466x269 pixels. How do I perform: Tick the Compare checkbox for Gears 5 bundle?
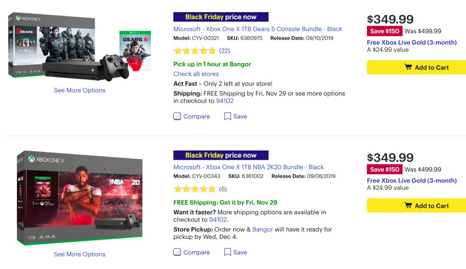178,117
